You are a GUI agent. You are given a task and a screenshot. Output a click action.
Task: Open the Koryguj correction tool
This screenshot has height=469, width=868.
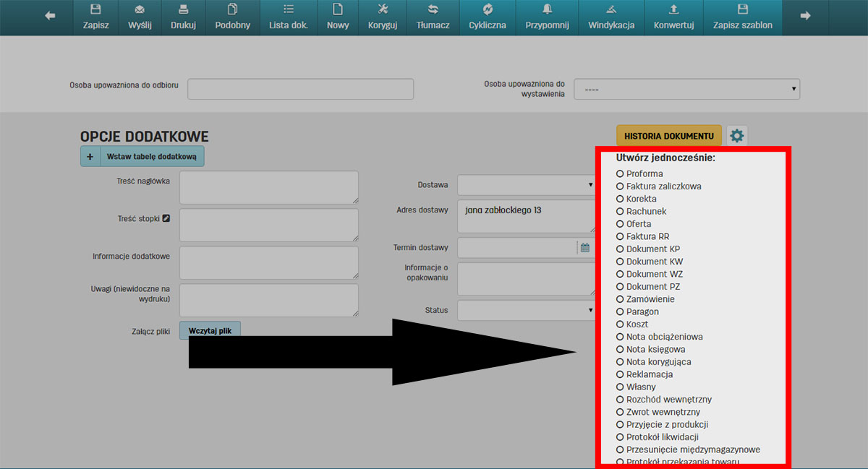click(383, 10)
